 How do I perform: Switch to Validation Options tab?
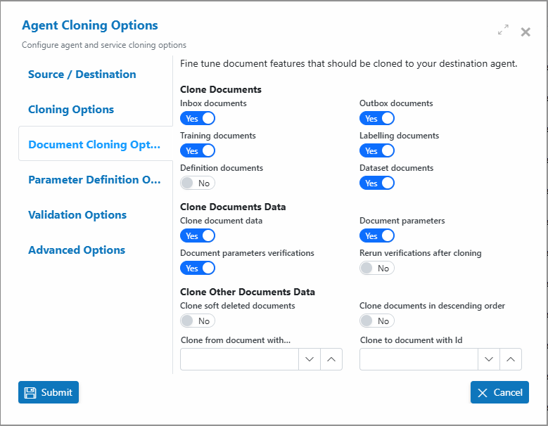(x=77, y=214)
